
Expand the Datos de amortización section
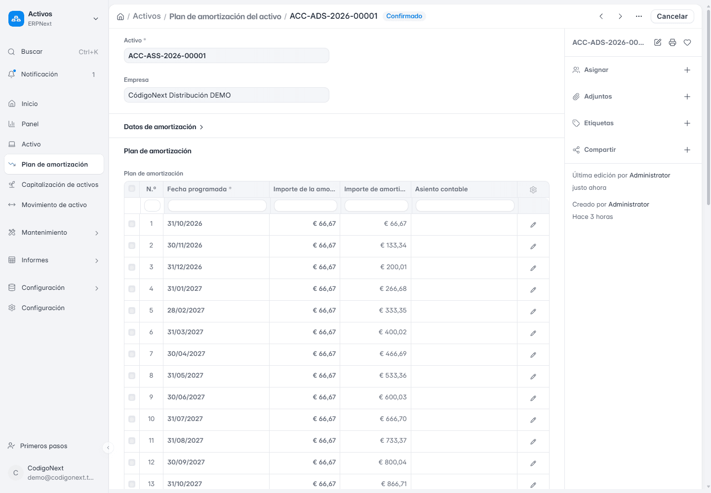click(x=163, y=127)
